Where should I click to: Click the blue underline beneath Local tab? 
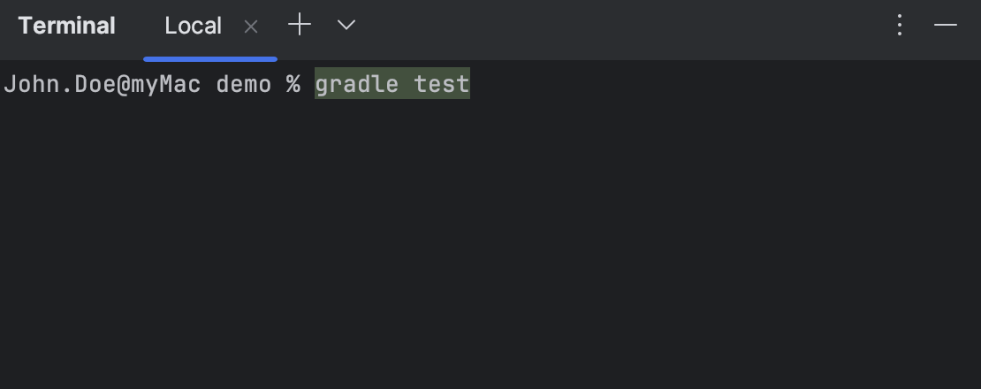coord(210,58)
